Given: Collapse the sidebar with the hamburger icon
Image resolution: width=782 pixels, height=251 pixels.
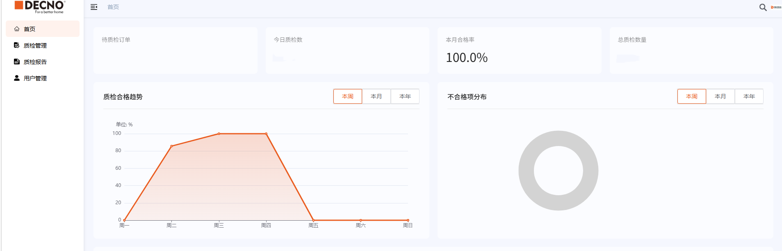Looking at the screenshot, I should click(x=94, y=7).
